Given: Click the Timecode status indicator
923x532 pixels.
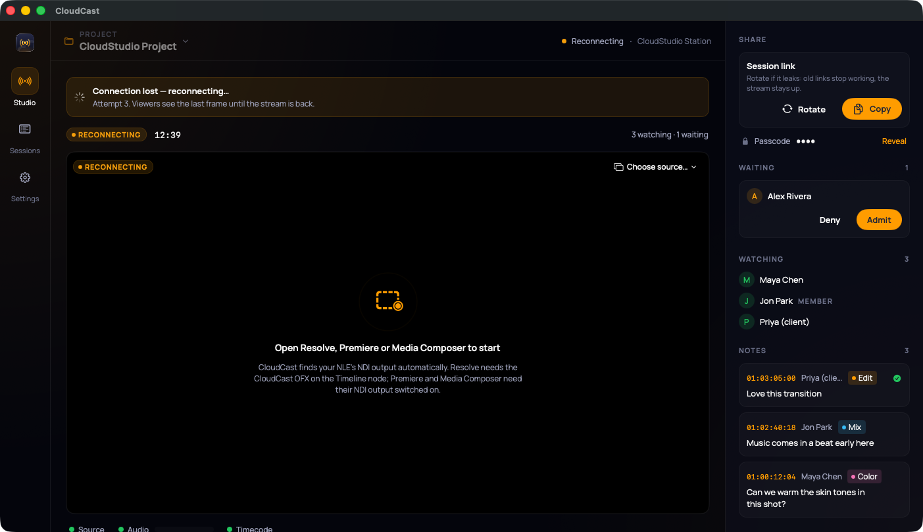Looking at the screenshot, I should click(249, 529).
